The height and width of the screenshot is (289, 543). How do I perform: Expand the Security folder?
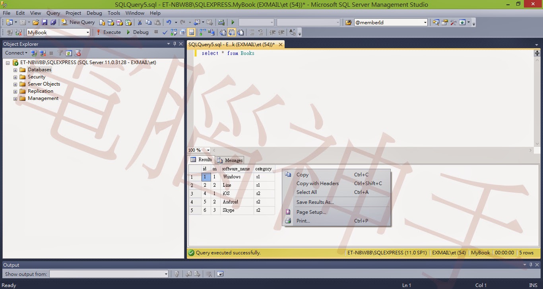tap(16, 77)
